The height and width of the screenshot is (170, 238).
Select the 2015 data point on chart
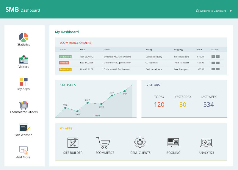point(124,91)
